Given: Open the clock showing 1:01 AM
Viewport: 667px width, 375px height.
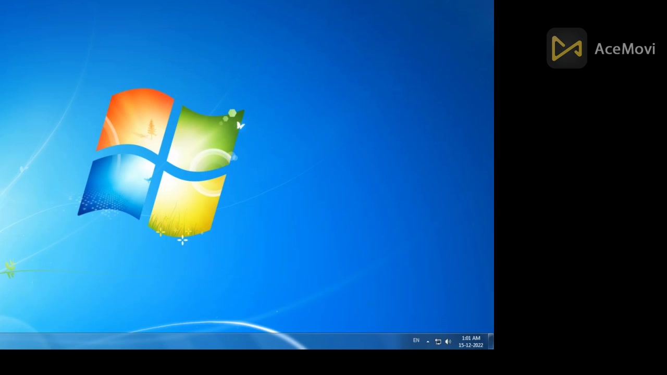Looking at the screenshot, I should [x=471, y=342].
